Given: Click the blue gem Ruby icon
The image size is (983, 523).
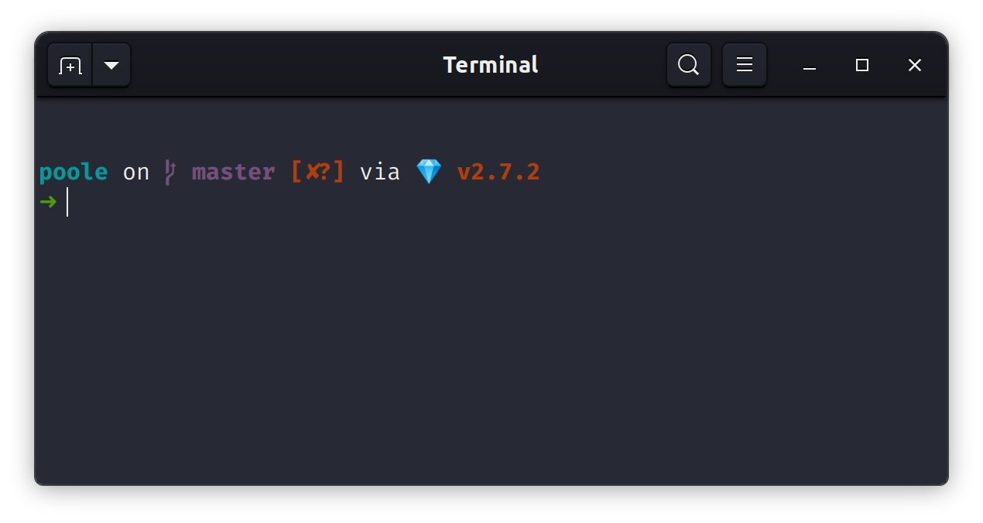Looking at the screenshot, I should pyautogui.click(x=429, y=172).
